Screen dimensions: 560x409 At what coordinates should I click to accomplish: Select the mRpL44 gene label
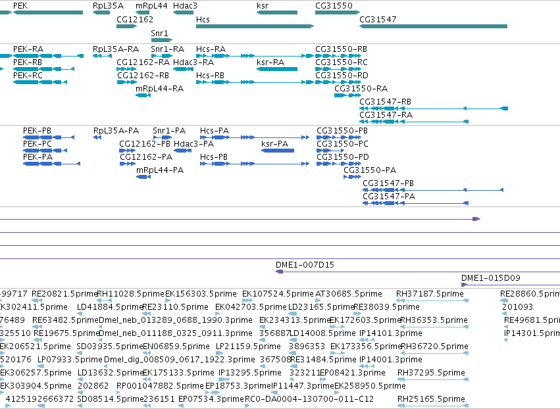click(151, 6)
